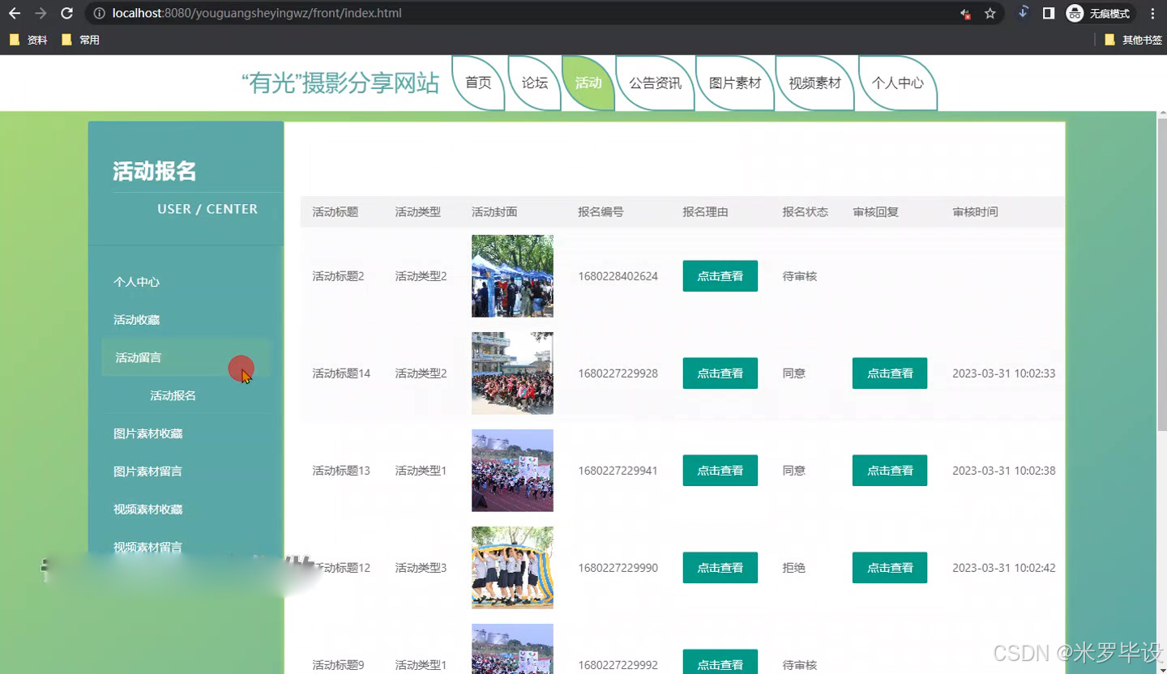Select 视频素材收藏 in the sidebar
The image size is (1167, 674).
147,510
